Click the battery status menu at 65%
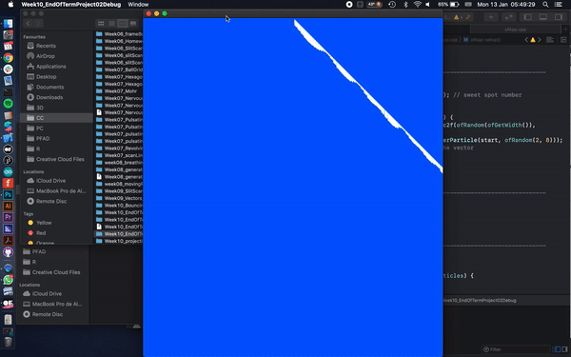The height and width of the screenshot is (357, 571). click(x=448, y=5)
